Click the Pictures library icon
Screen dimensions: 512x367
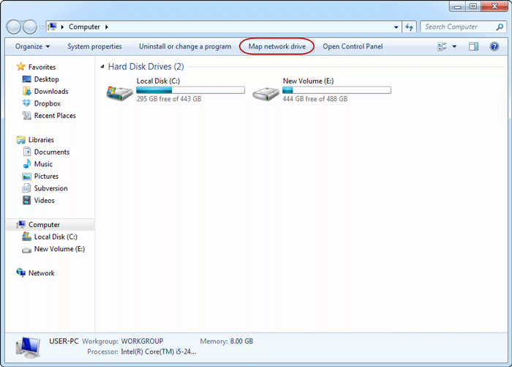27,177
